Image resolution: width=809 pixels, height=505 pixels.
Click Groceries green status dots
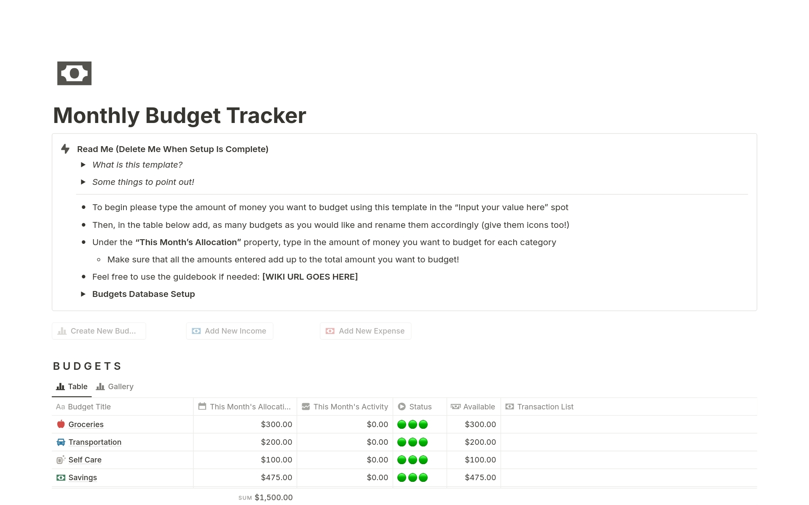(413, 425)
